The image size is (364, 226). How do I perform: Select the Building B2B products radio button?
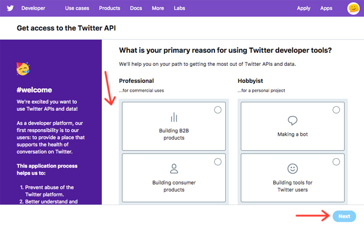[x=218, y=110]
